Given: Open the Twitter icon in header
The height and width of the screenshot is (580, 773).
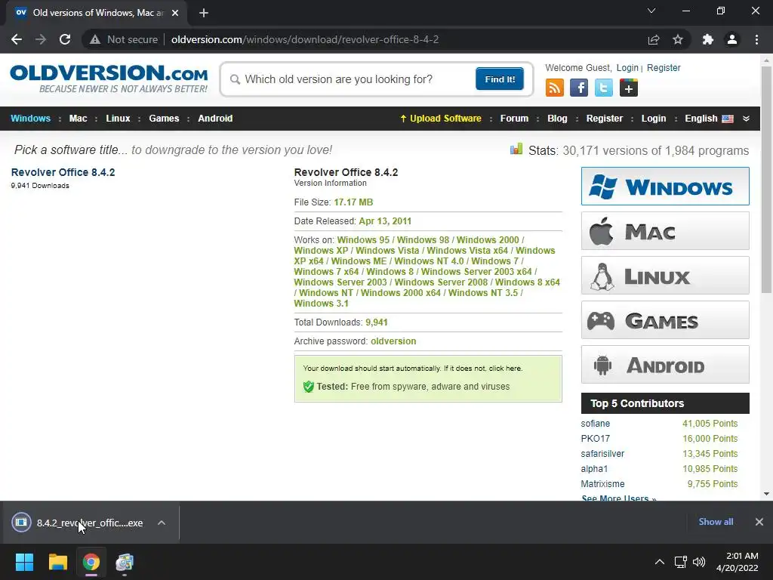Looking at the screenshot, I should 603,88.
